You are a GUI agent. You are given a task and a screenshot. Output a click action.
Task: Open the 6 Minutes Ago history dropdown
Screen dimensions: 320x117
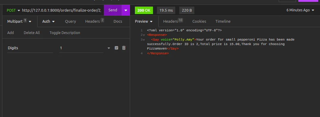point(300,10)
